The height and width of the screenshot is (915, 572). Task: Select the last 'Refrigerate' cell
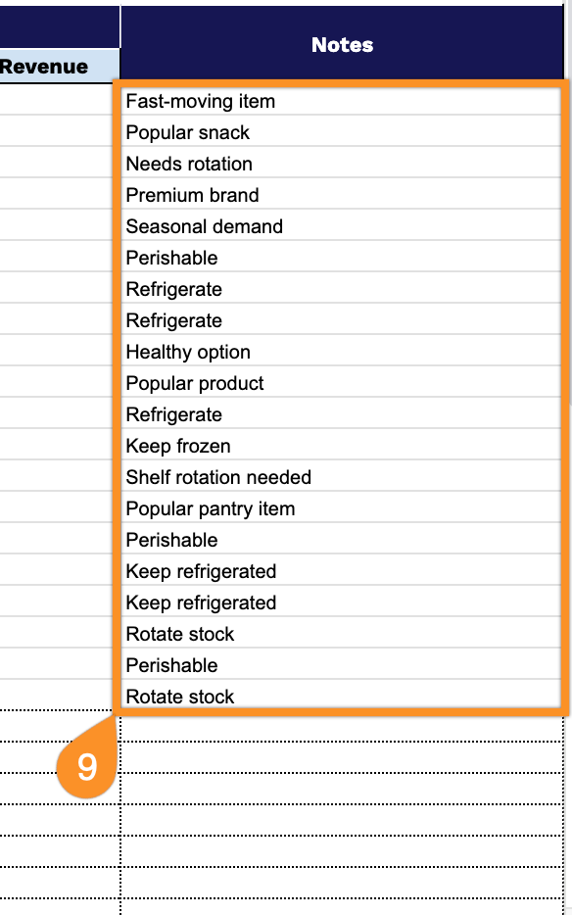coord(342,415)
